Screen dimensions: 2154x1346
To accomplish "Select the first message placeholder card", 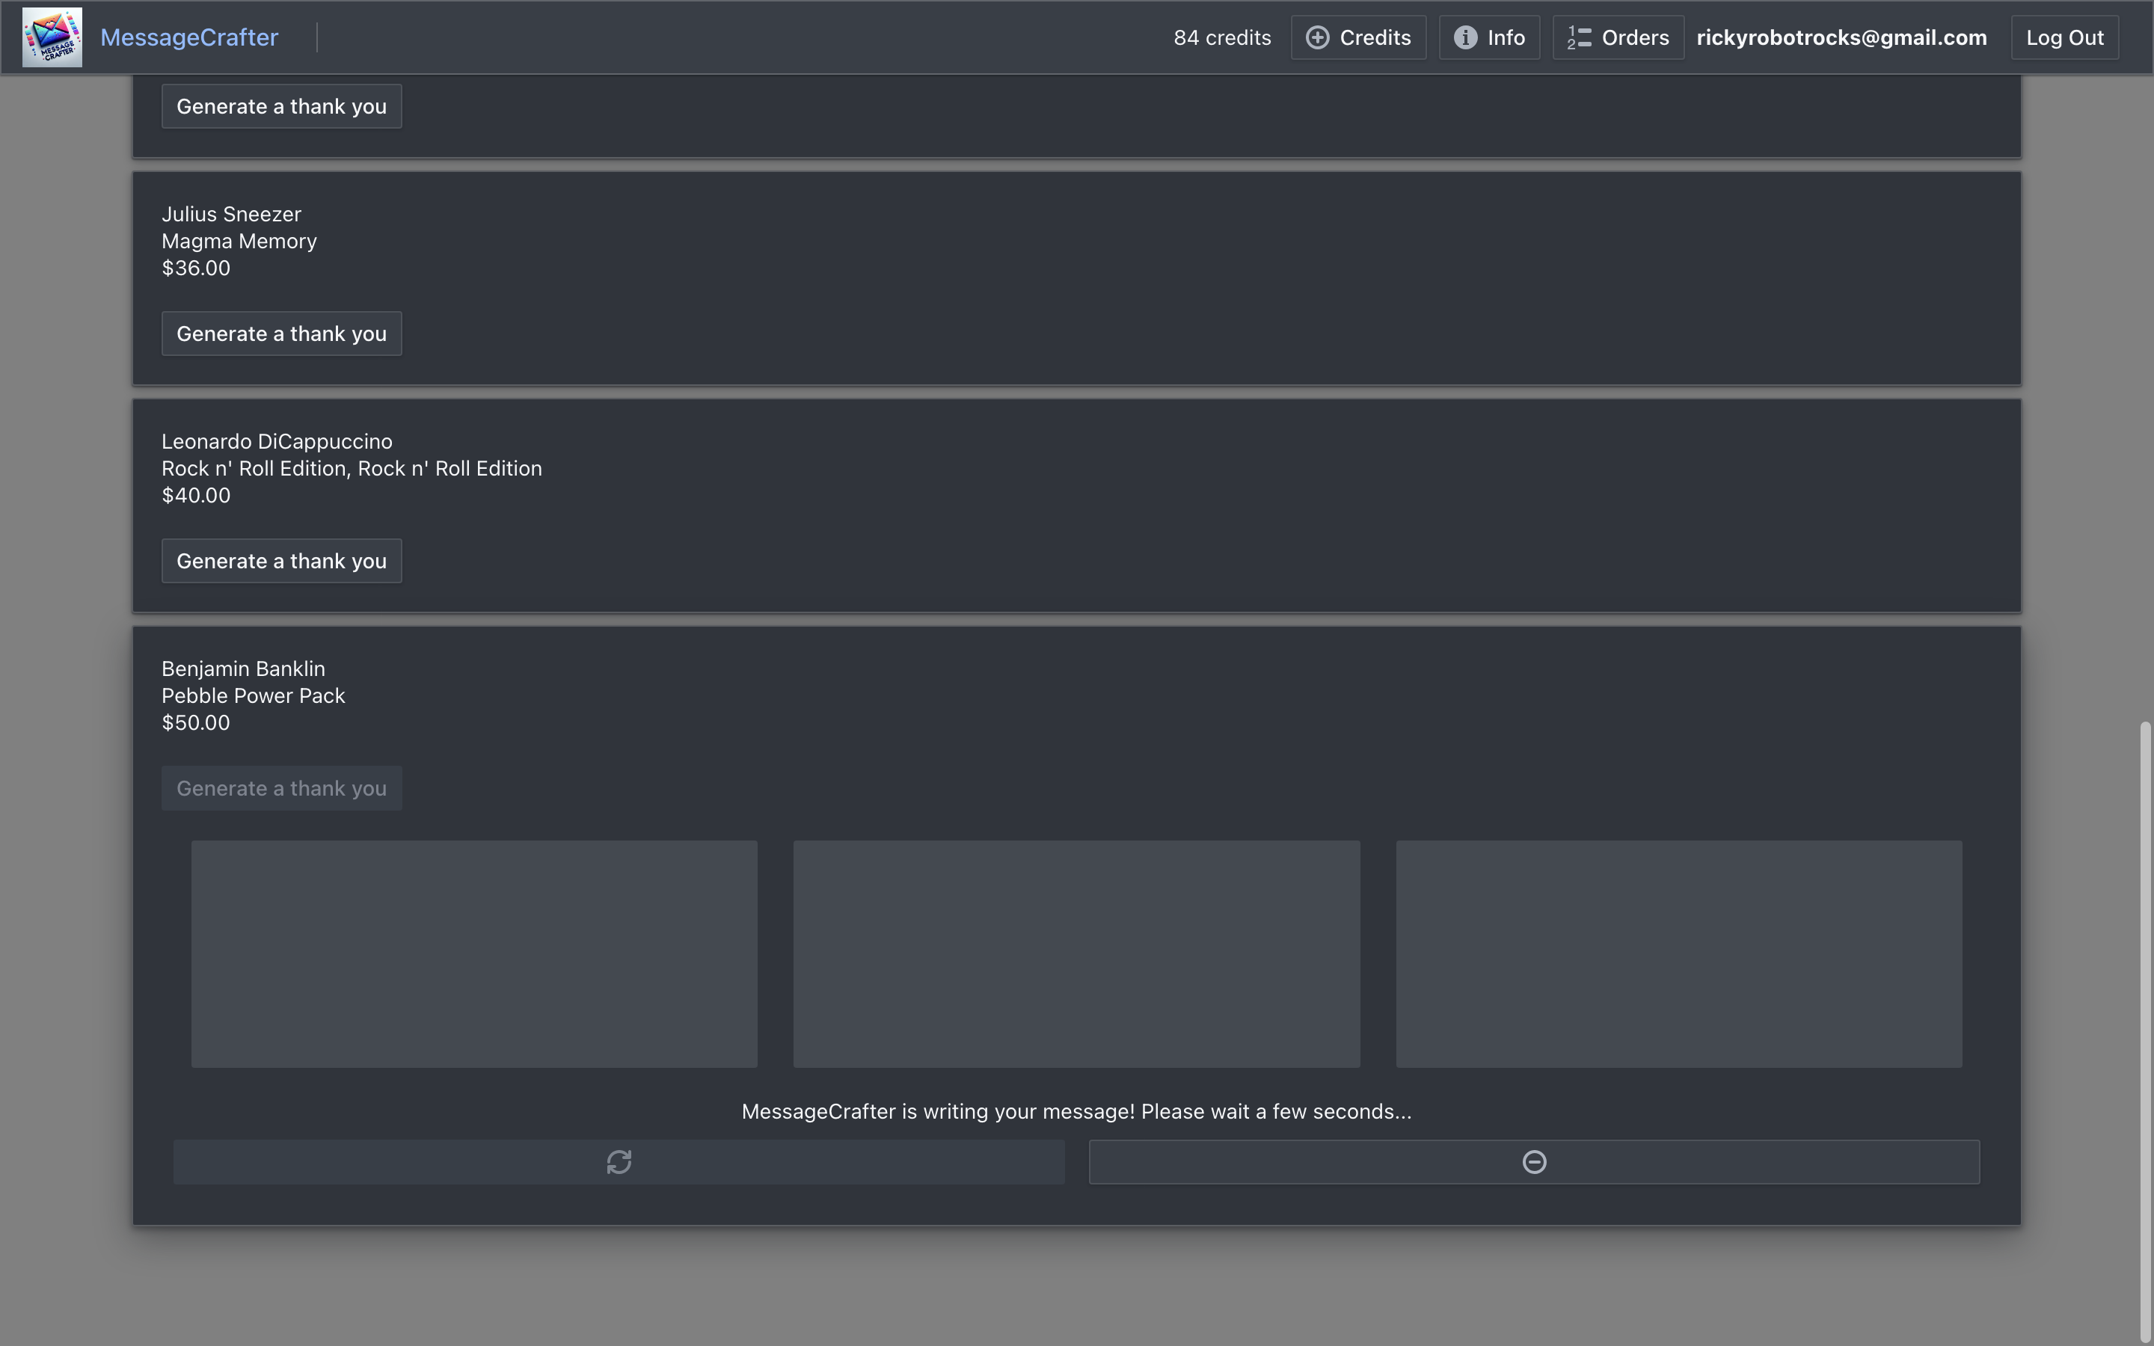I will tap(473, 953).
